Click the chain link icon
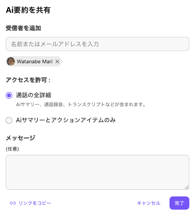Screen dimensions: 195x212 point(13,203)
